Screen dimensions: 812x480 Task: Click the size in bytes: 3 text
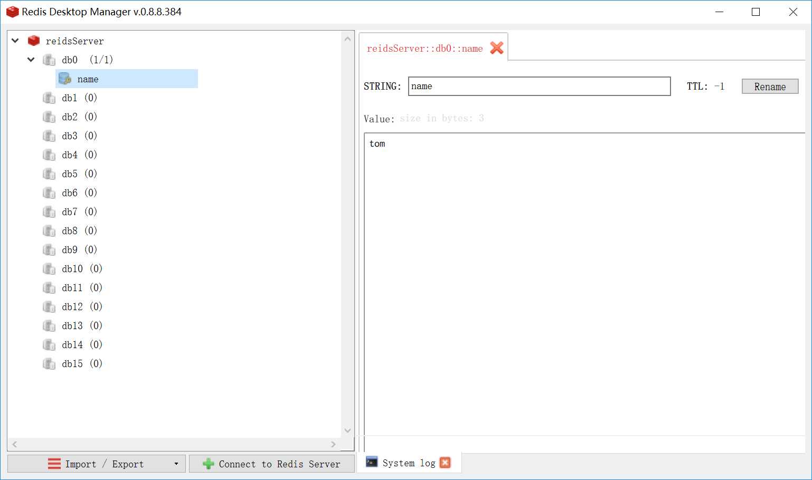click(x=441, y=118)
